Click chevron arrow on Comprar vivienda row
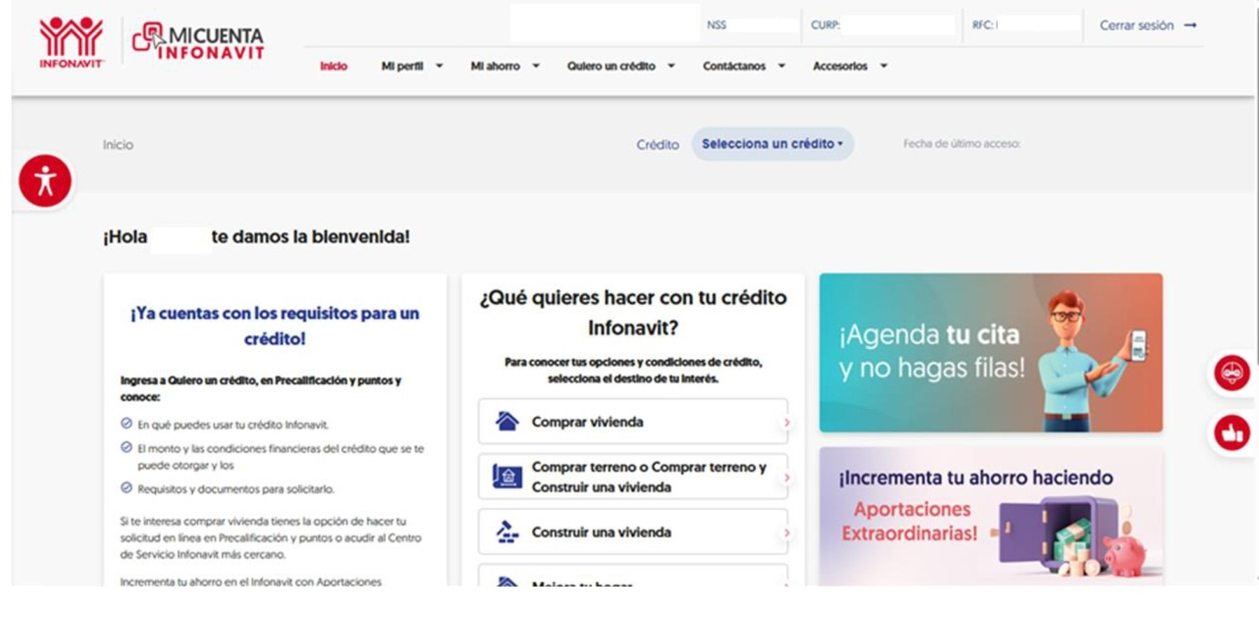 [786, 422]
